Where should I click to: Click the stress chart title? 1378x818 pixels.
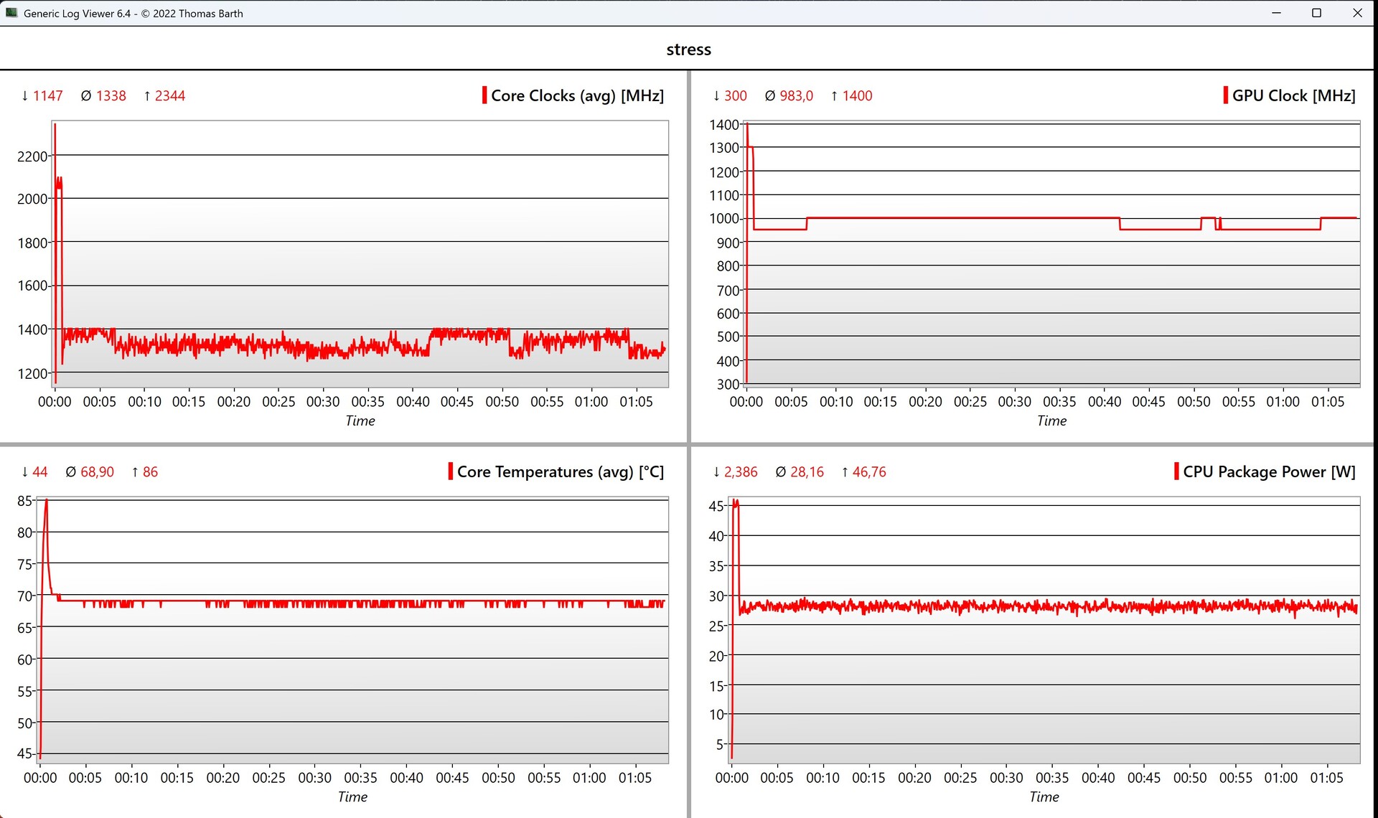click(x=688, y=50)
